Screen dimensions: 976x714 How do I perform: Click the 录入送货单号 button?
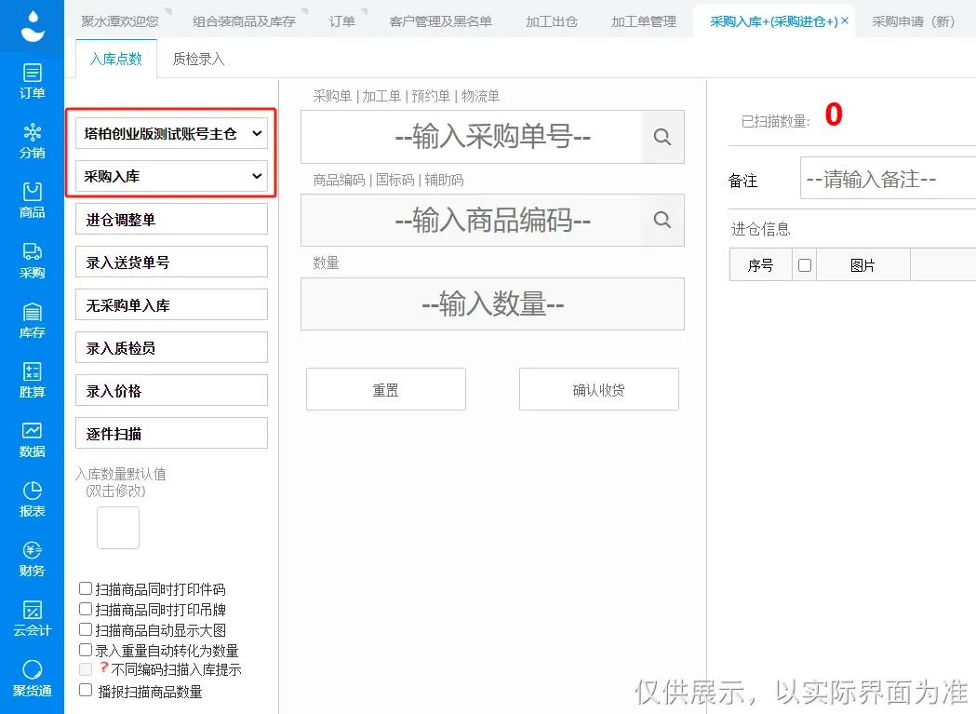172,263
